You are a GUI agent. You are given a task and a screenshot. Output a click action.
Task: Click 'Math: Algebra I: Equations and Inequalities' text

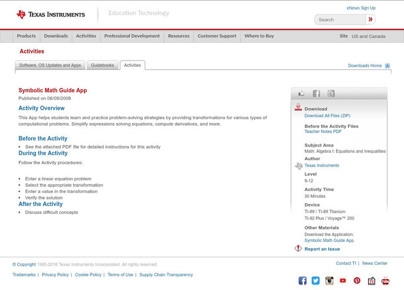pos(345,152)
